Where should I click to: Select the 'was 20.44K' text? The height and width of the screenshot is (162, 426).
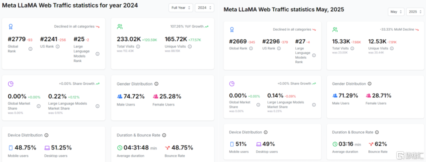(376, 53)
